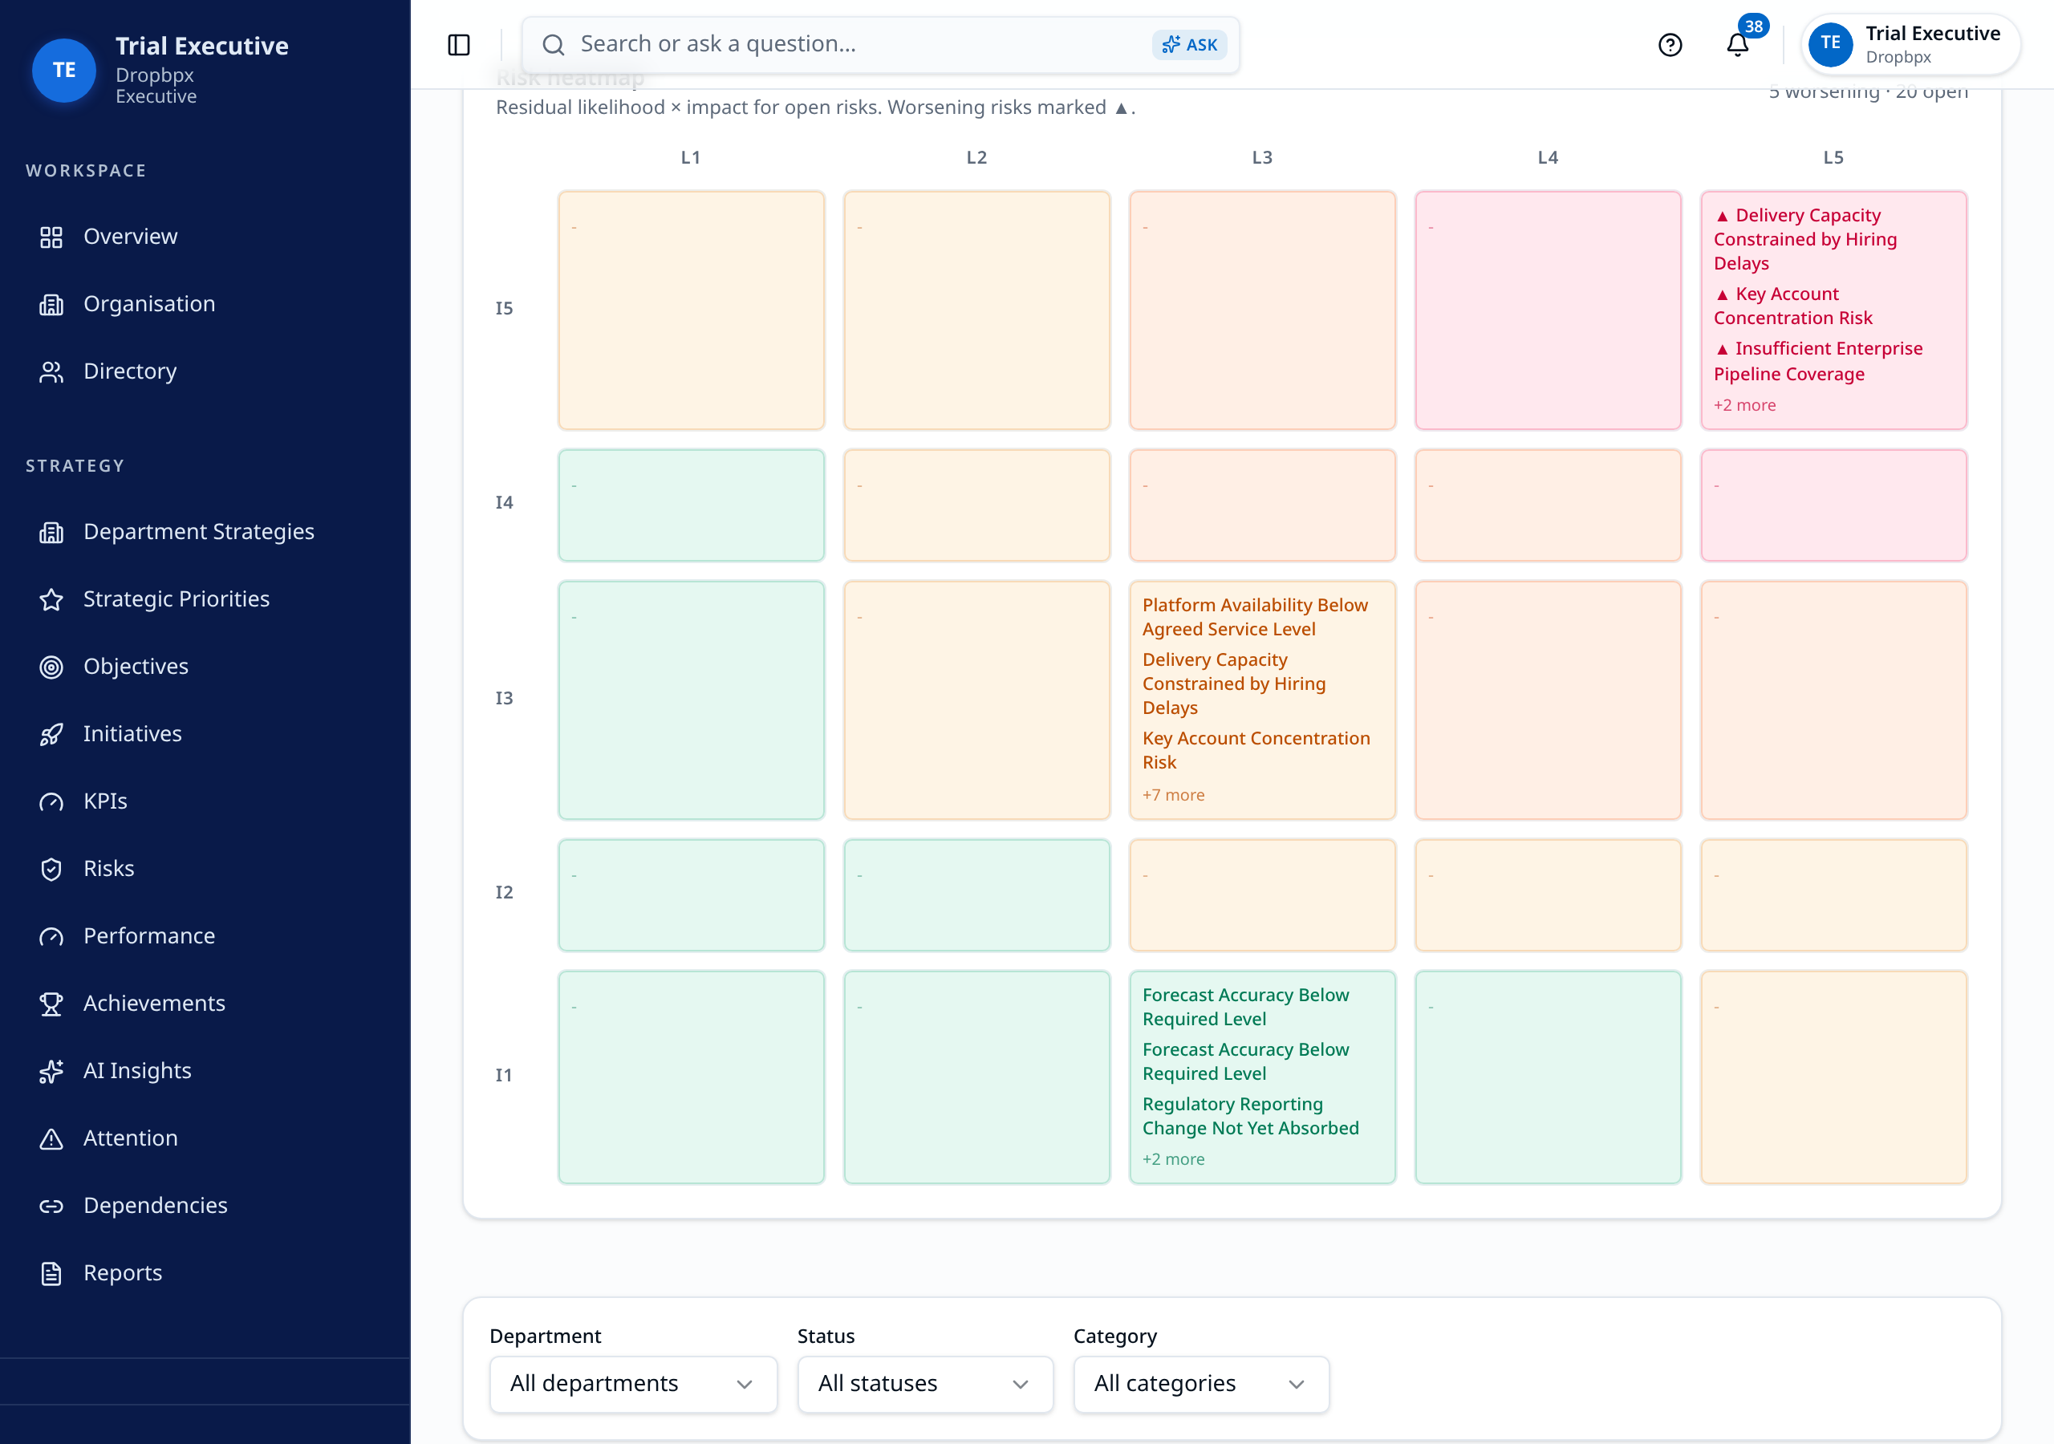The width and height of the screenshot is (2054, 1444).
Task: Open Platform Availability Below Agreed Service Level
Action: coord(1254,618)
